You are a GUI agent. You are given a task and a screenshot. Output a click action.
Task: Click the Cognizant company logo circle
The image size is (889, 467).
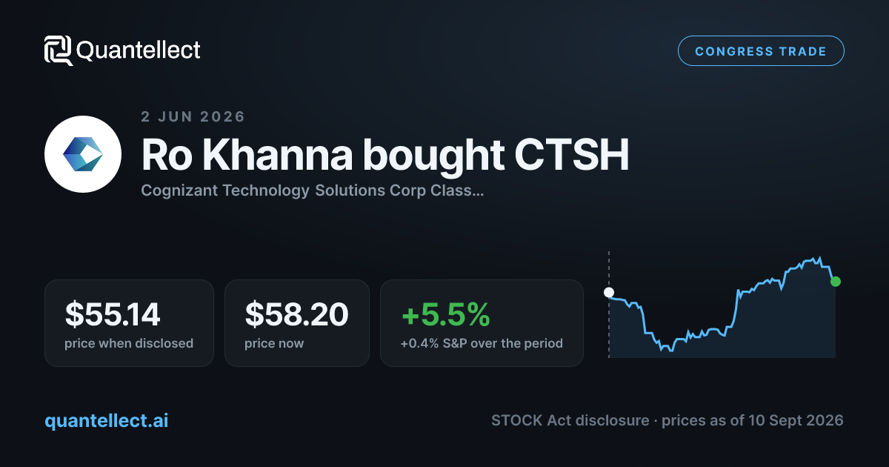(x=83, y=154)
